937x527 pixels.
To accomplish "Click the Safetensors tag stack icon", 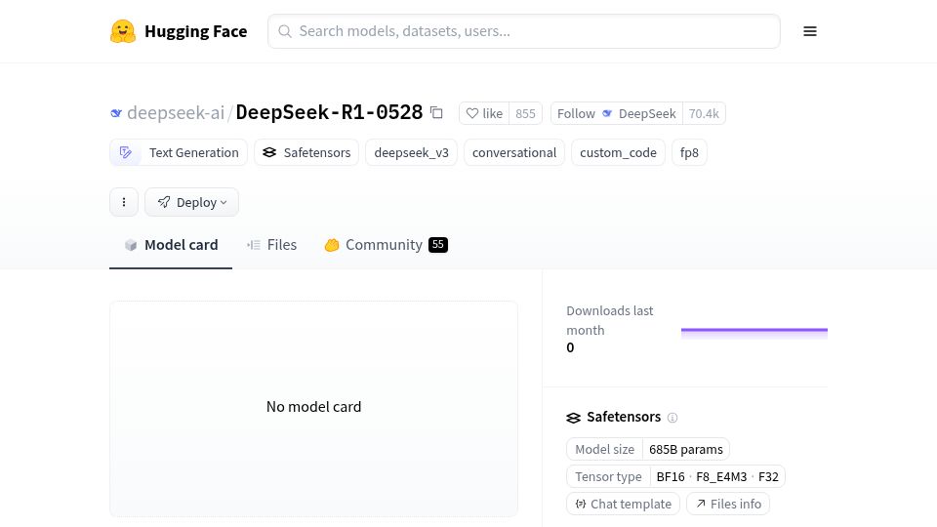I will (269, 152).
